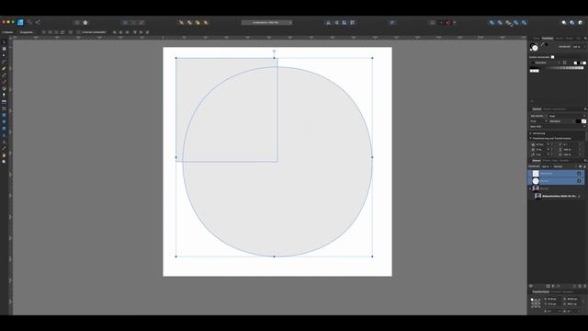Screen dimensions: 588x331
Task: Open the Normal blend mode dropdown
Action: (563, 166)
